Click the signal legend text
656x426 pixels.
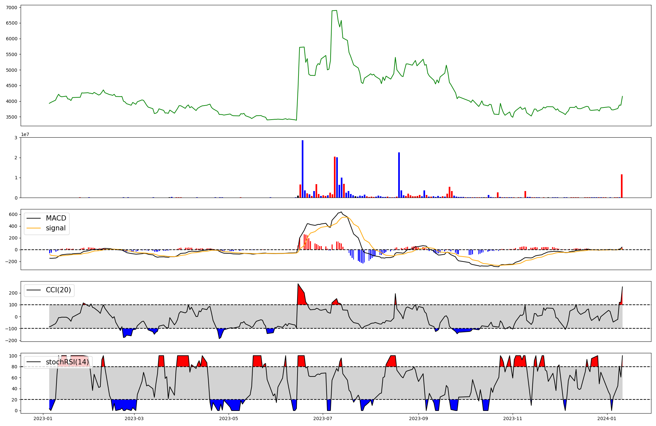(55, 228)
